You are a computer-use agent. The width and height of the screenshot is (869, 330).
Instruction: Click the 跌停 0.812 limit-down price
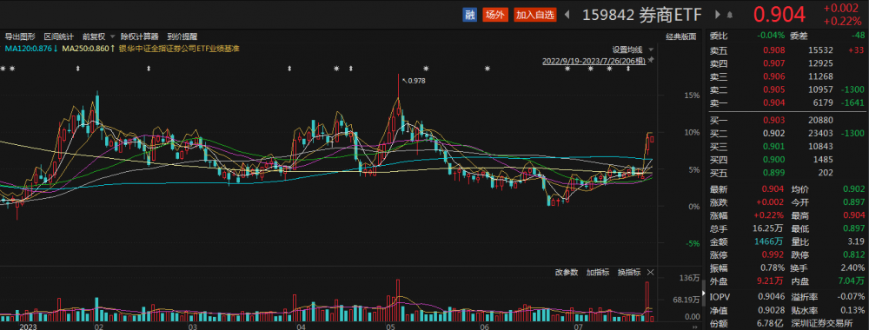coord(854,255)
